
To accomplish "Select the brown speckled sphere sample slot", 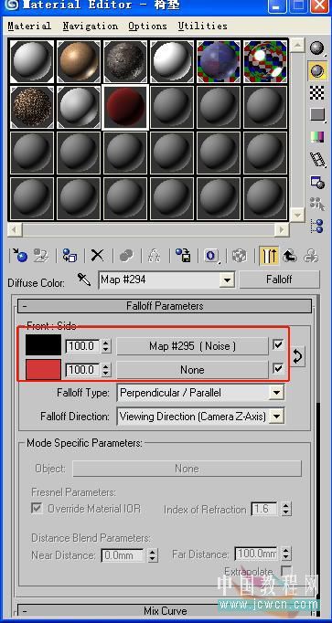I will click(x=32, y=107).
